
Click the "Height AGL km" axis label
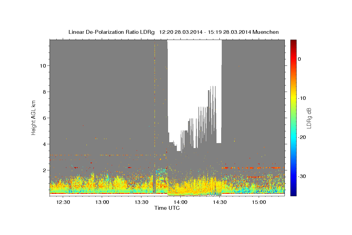pos(34,117)
